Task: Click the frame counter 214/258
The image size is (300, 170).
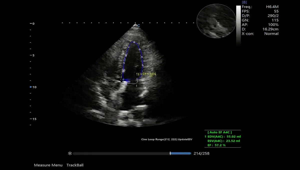Action: (x=201, y=153)
